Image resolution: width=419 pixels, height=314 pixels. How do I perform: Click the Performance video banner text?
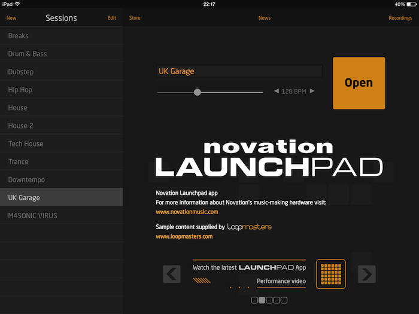[x=281, y=281]
